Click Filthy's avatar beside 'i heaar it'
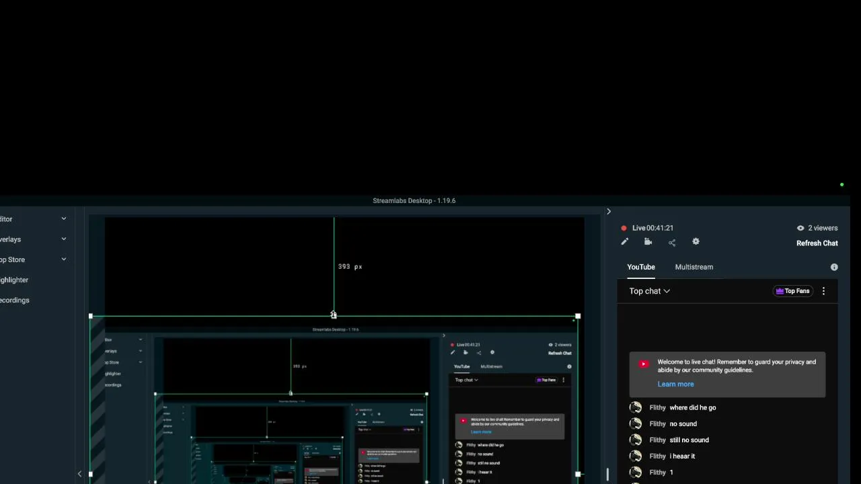 (x=636, y=456)
